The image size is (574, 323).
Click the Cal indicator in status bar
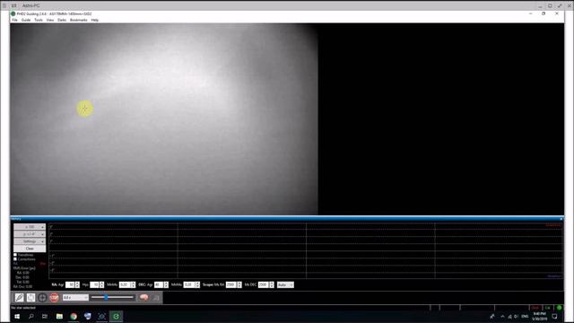click(548, 308)
